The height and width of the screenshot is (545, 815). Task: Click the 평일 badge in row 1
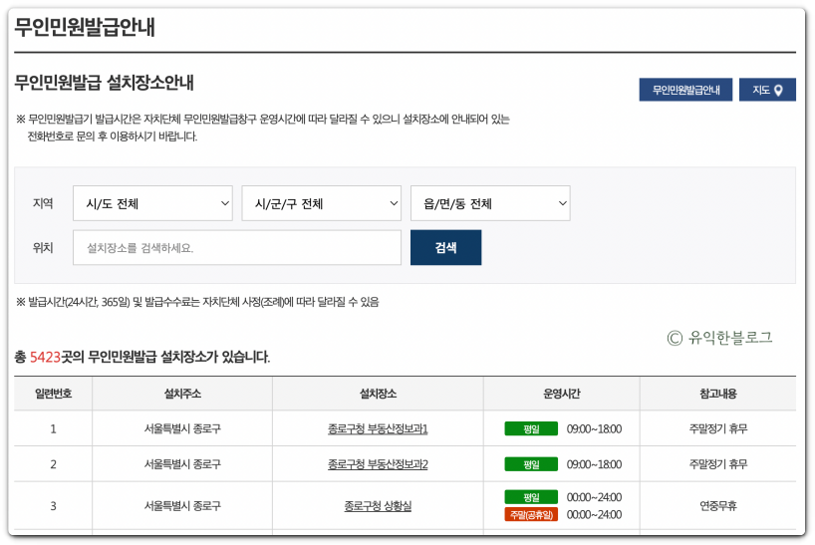[531, 429]
